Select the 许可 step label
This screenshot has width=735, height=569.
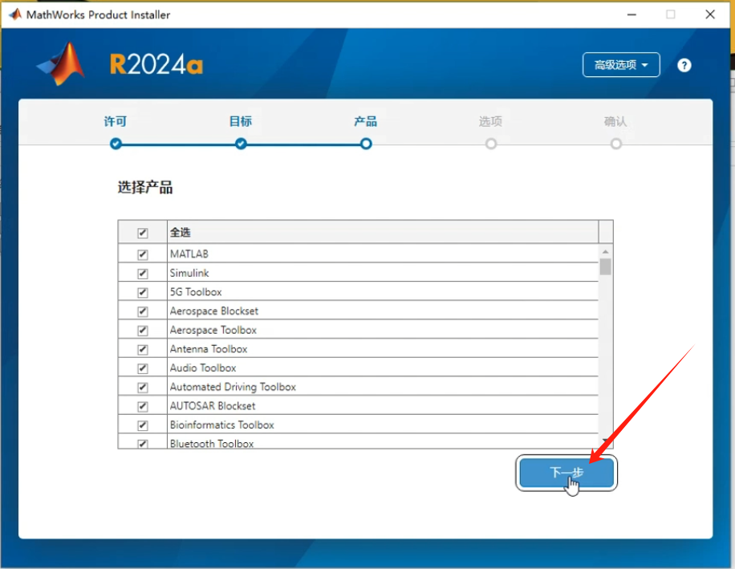click(x=116, y=121)
